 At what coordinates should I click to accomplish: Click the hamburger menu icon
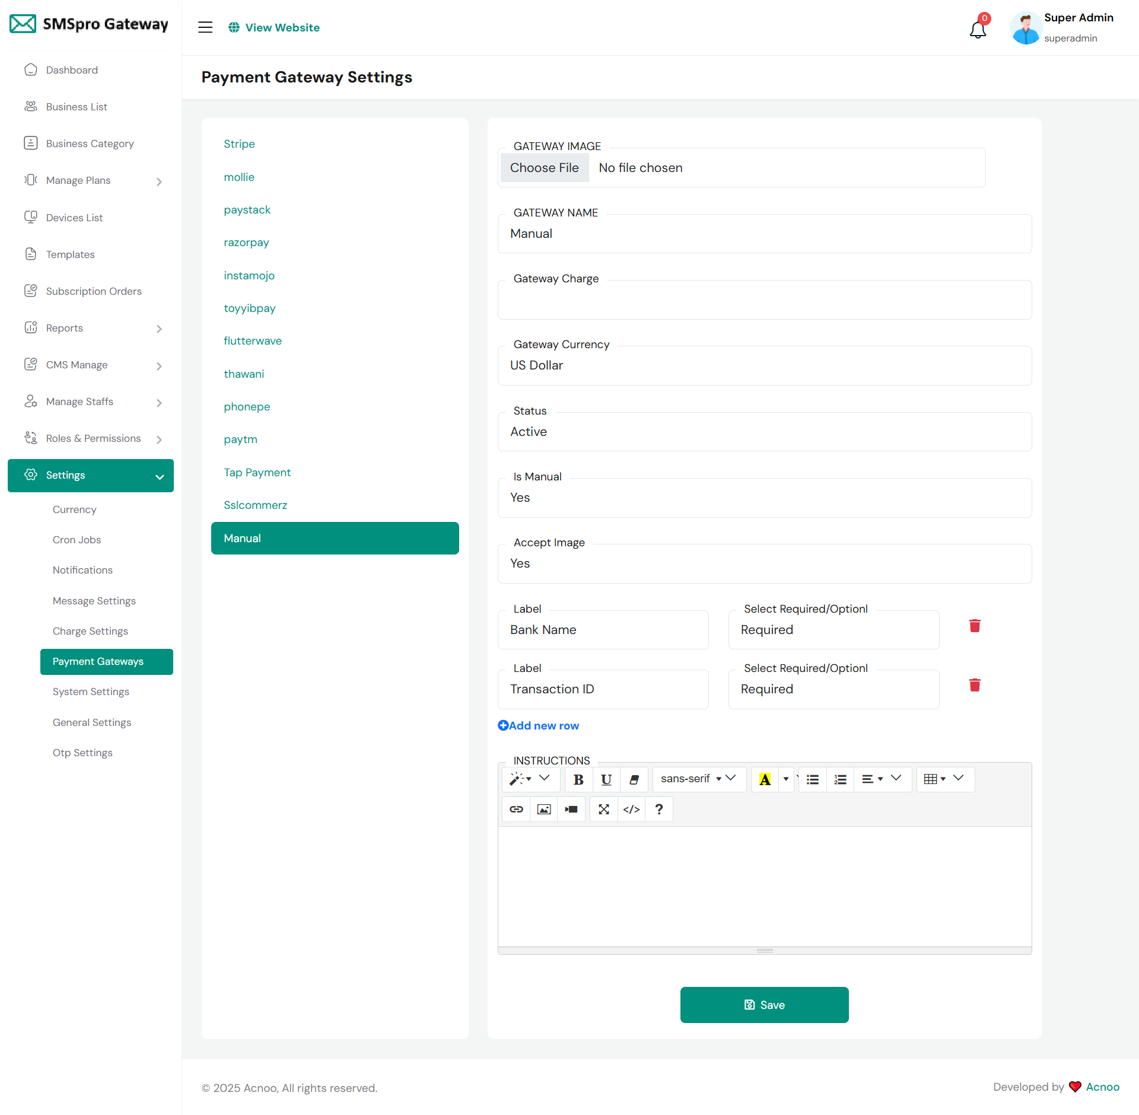coord(205,27)
